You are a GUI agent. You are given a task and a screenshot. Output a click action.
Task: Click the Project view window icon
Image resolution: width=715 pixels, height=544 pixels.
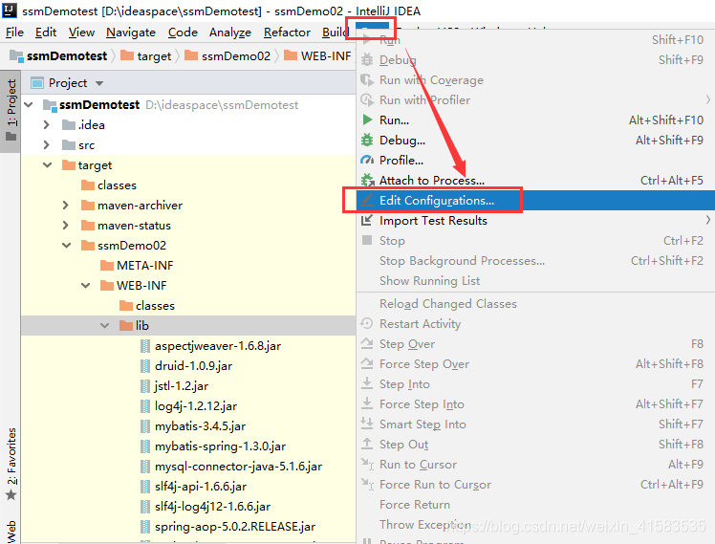click(37, 83)
